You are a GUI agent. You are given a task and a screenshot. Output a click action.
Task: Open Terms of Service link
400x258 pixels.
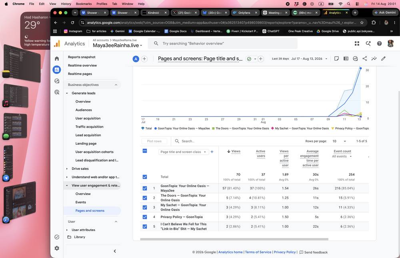(x=258, y=252)
